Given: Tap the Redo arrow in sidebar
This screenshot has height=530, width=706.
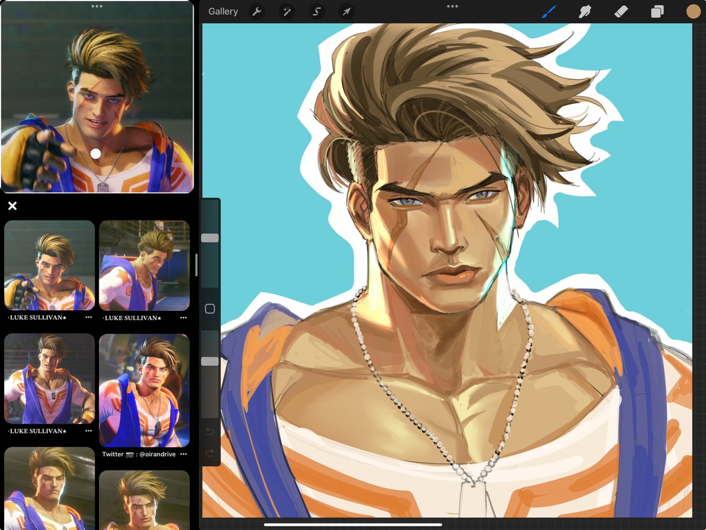Looking at the screenshot, I should 210,453.
